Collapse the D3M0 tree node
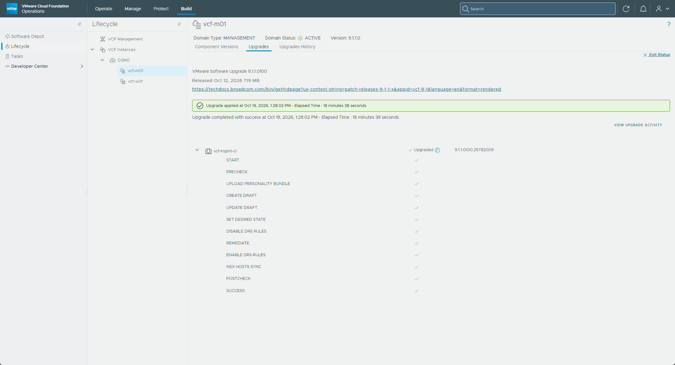 (x=102, y=60)
